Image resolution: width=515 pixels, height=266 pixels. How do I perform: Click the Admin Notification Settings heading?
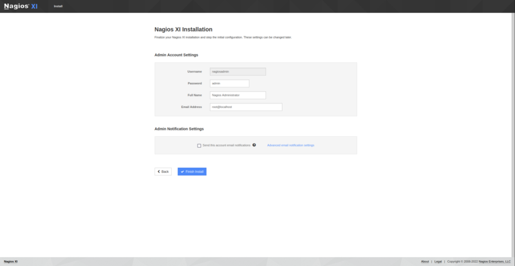(x=179, y=129)
